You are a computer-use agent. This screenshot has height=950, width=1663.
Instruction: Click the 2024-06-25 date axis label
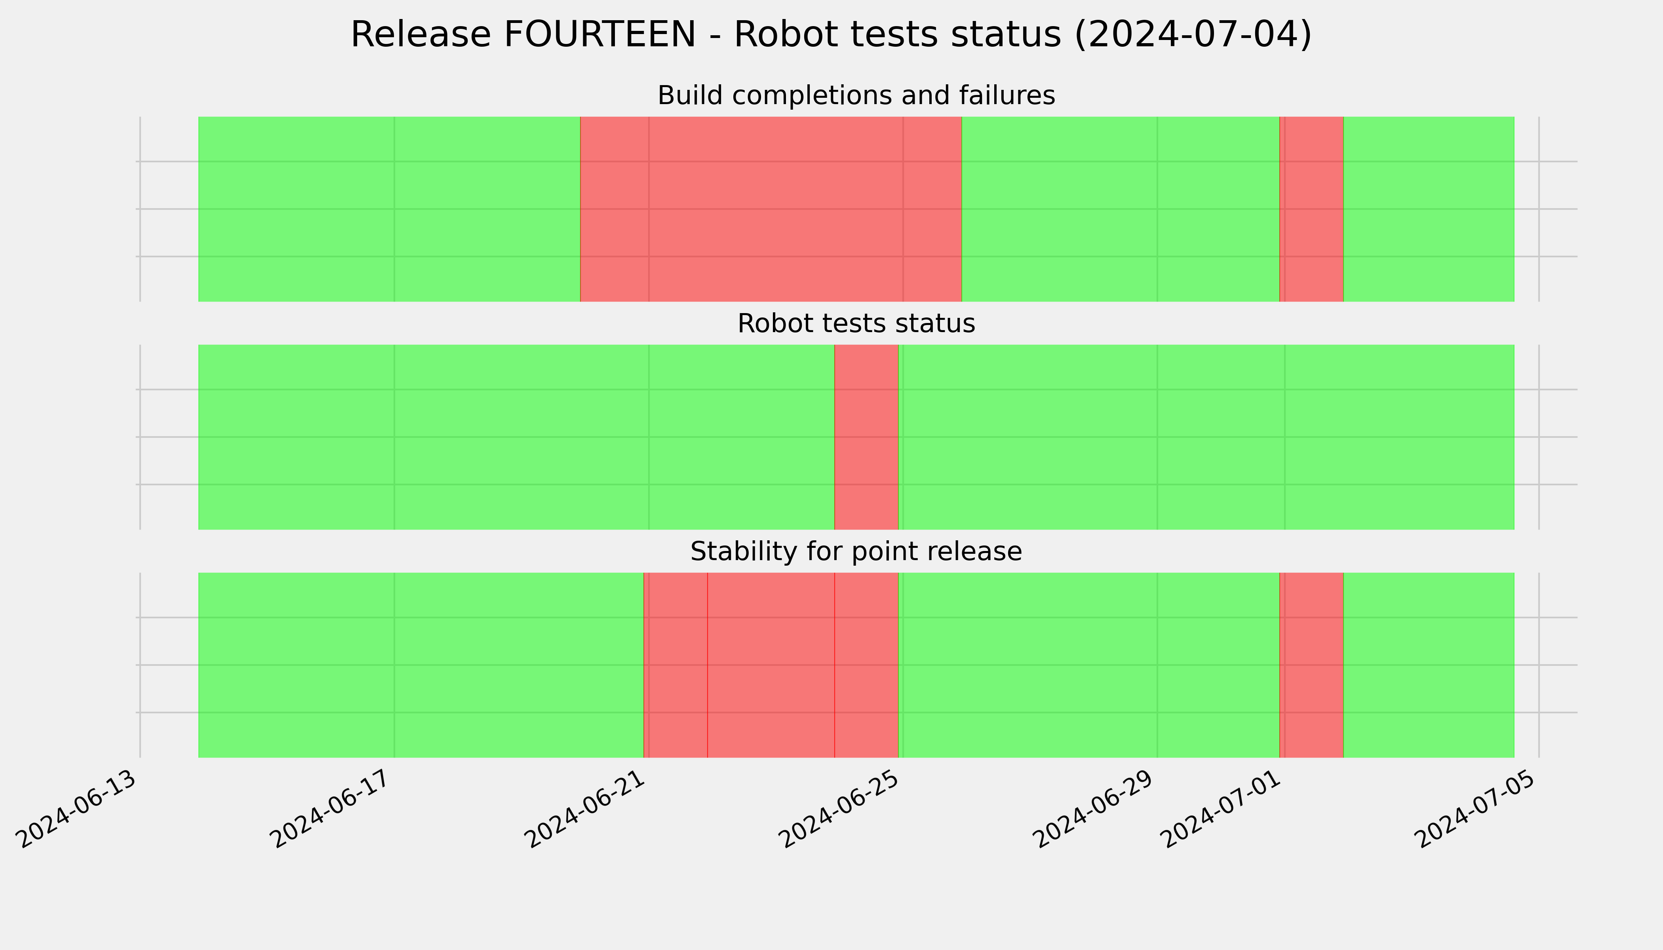841,808
